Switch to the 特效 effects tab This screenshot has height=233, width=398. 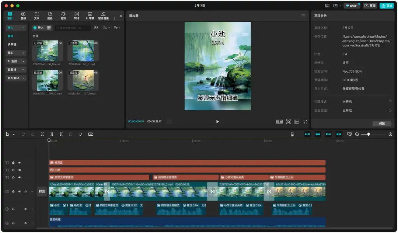(x=63, y=15)
